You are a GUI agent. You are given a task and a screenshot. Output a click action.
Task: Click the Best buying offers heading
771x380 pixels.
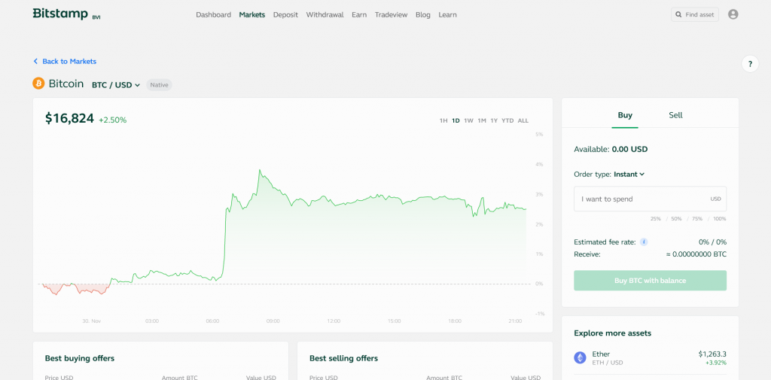point(80,358)
